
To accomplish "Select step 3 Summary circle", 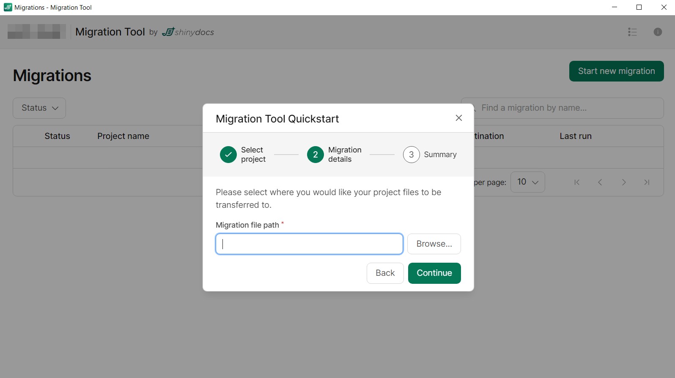I will [x=411, y=155].
